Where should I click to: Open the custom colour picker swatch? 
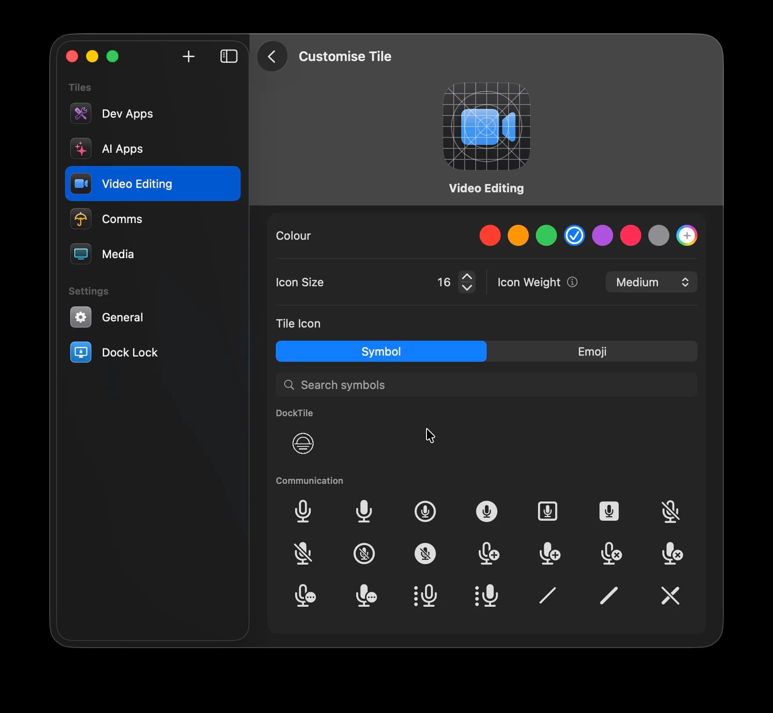pyautogui.click(x=687, y=235)
